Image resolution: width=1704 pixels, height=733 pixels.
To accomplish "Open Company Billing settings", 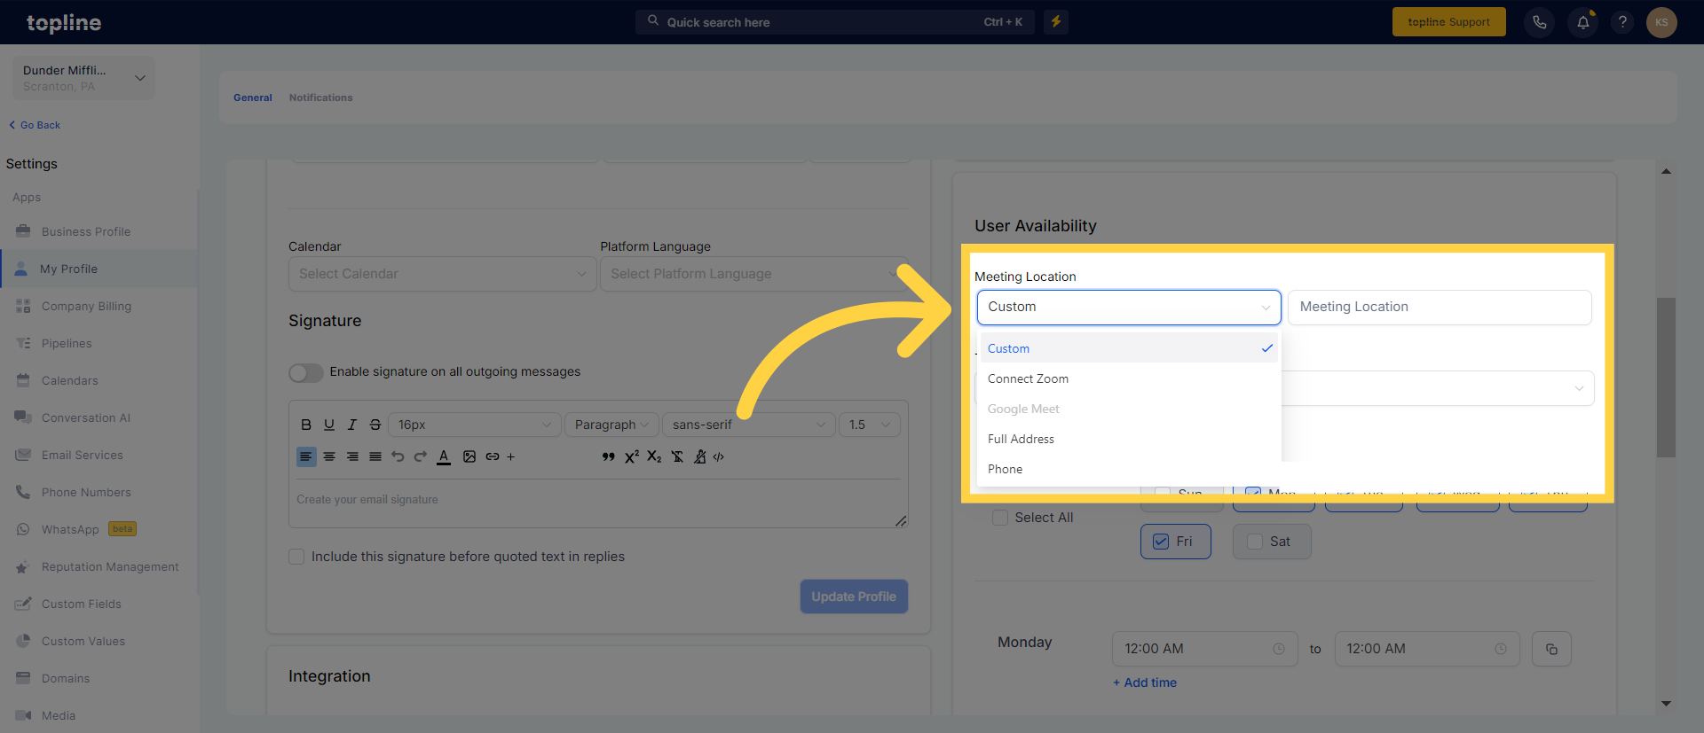I will click(86, 306).
